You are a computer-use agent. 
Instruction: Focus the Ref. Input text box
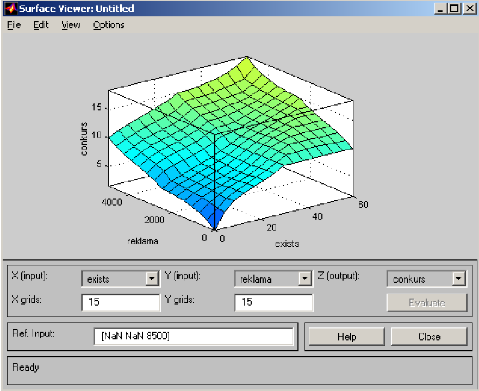[x=194, y=337]
